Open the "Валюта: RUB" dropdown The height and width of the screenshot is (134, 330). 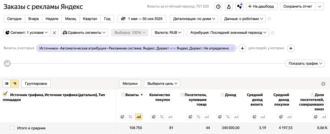168,33
